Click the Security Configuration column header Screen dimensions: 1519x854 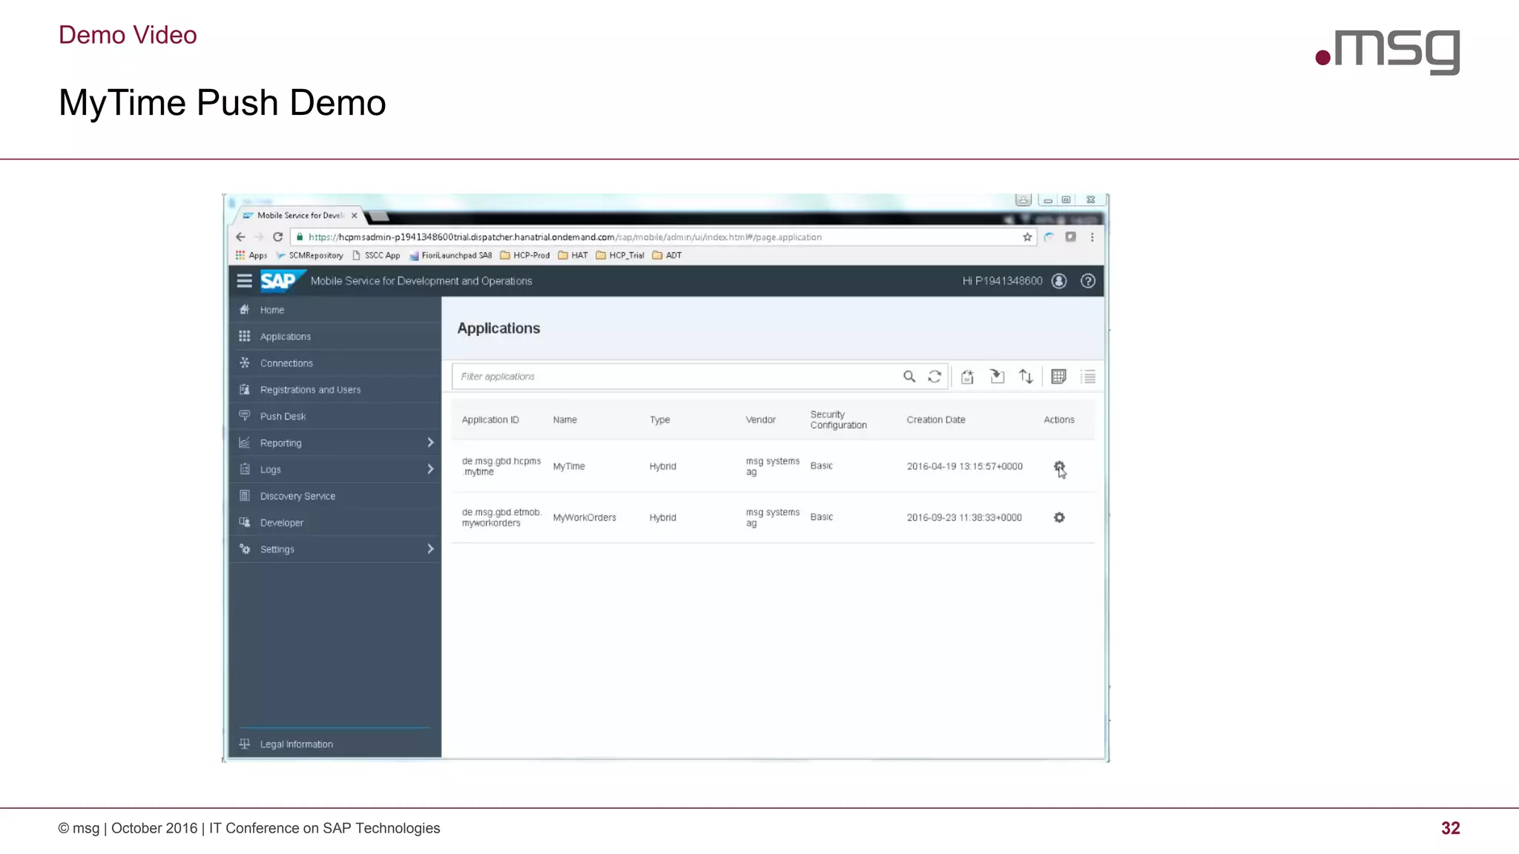point(838,420)
